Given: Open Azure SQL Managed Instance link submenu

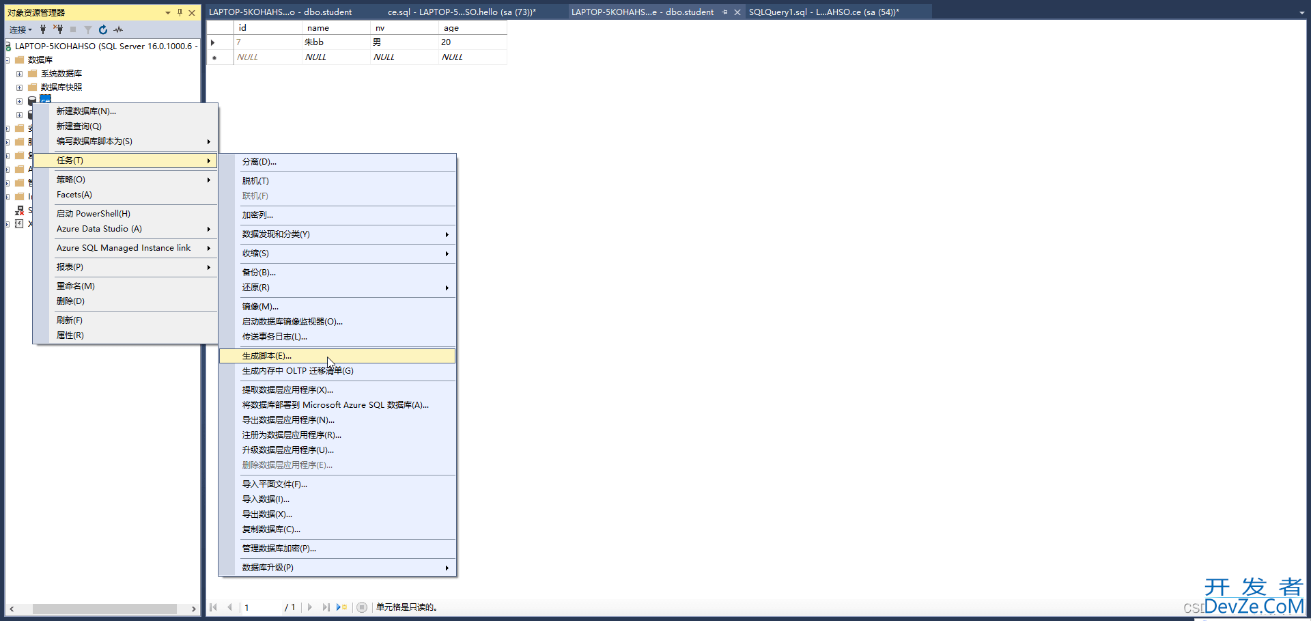Looking at the screenshot, I should (126, 248).
